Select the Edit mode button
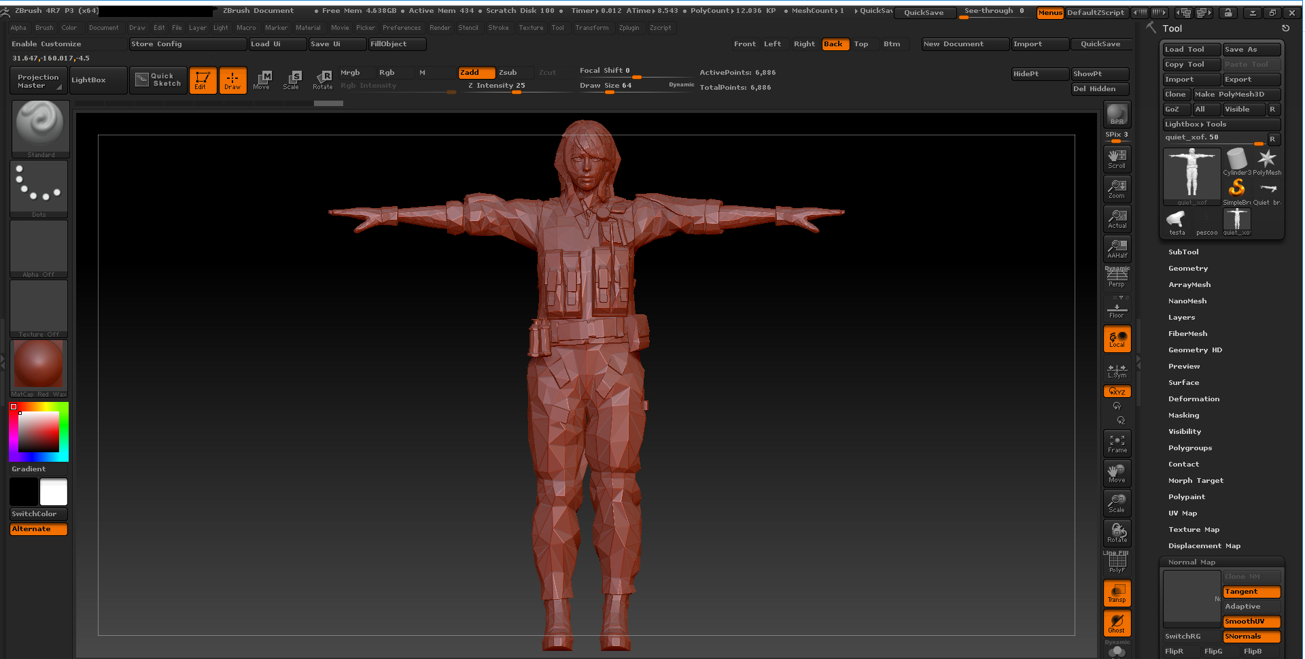The height and width of the screenshot is (659, 1305). click(203, 80)
